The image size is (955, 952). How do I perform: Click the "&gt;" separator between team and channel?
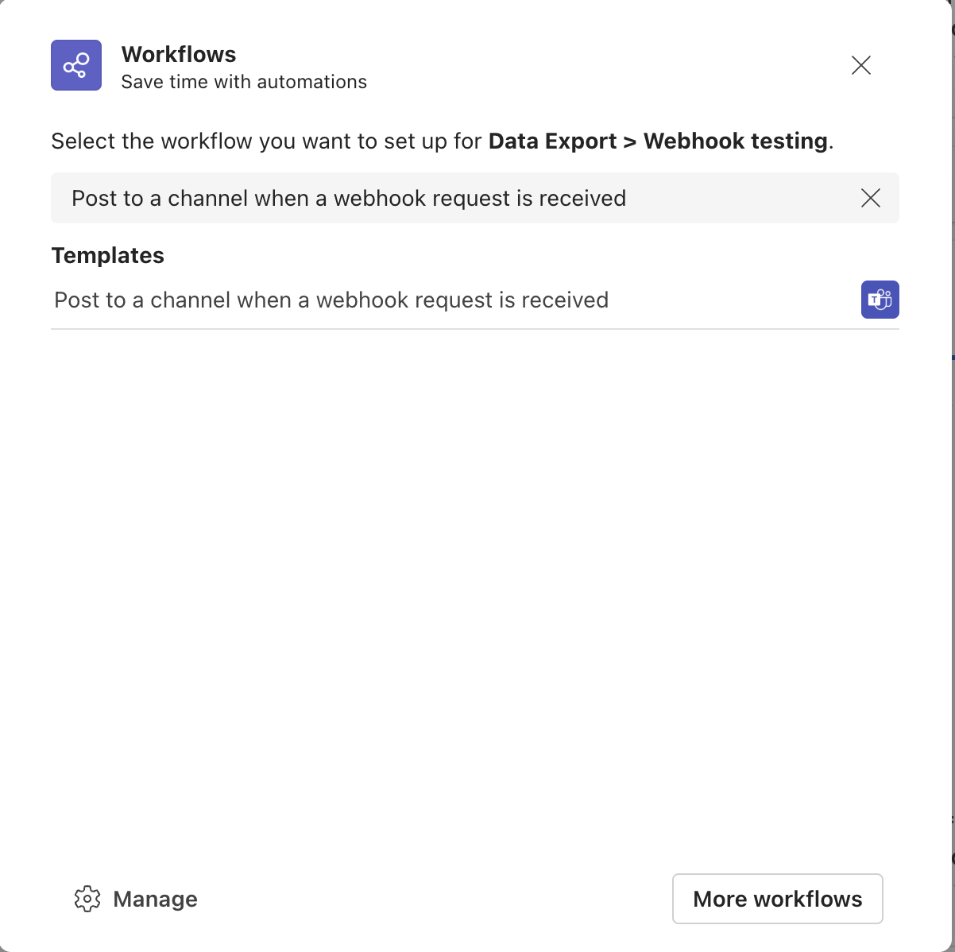(629, 141)
